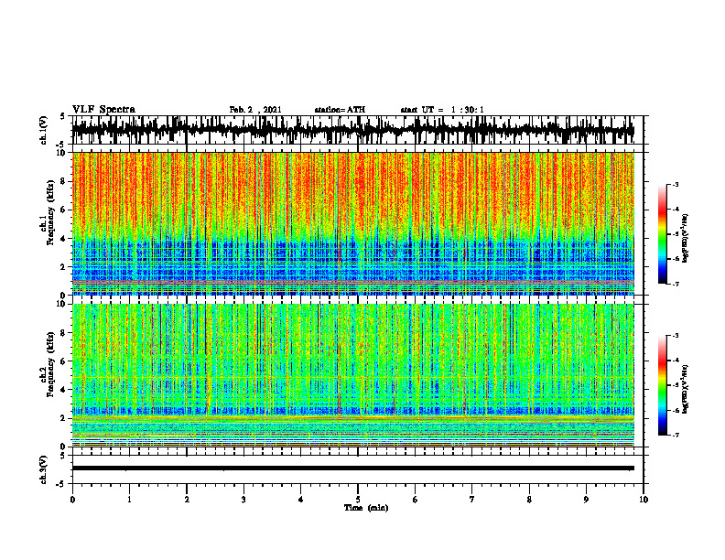Click the ch.1 spectrogram color bar
The width and height of the screenshot is (725, 560).
pos(663,234)
